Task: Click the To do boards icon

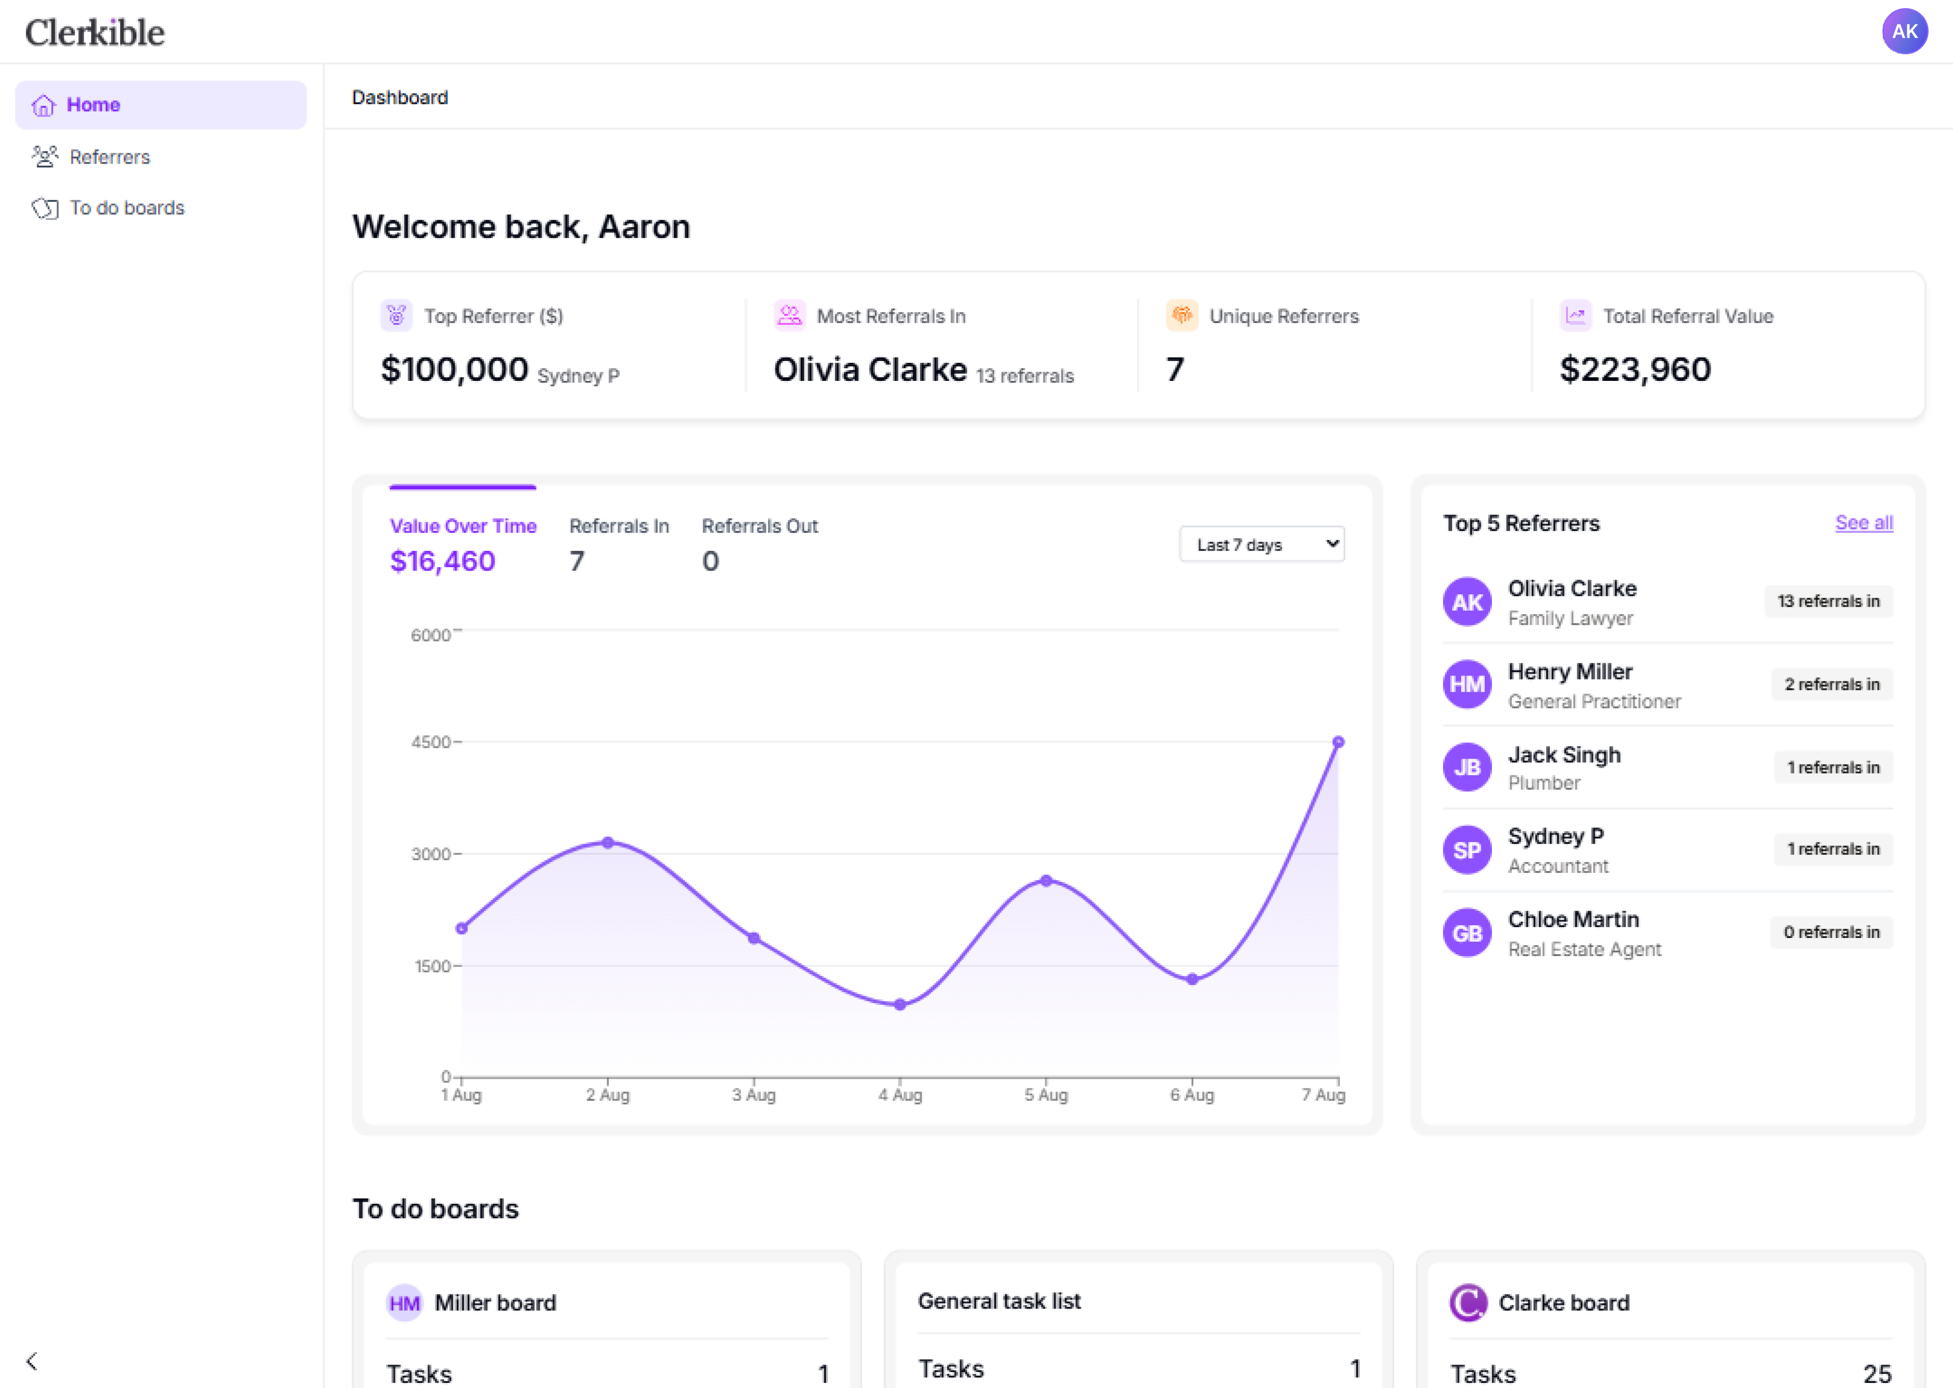Action: pyautogui.click(x=45, y=208)
